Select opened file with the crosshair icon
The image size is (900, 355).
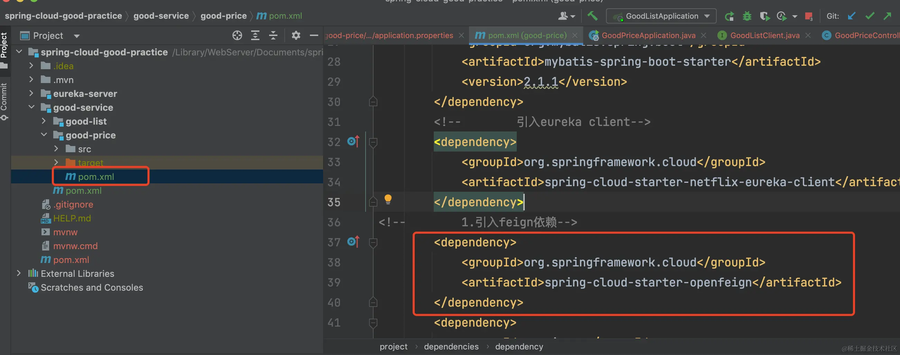pyautogui.click(x=237, y=35)
